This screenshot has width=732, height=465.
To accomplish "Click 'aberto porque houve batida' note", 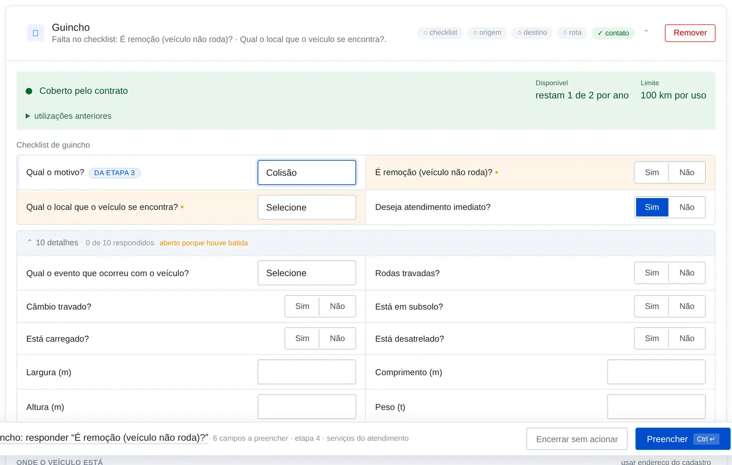I will coord(203,243).
